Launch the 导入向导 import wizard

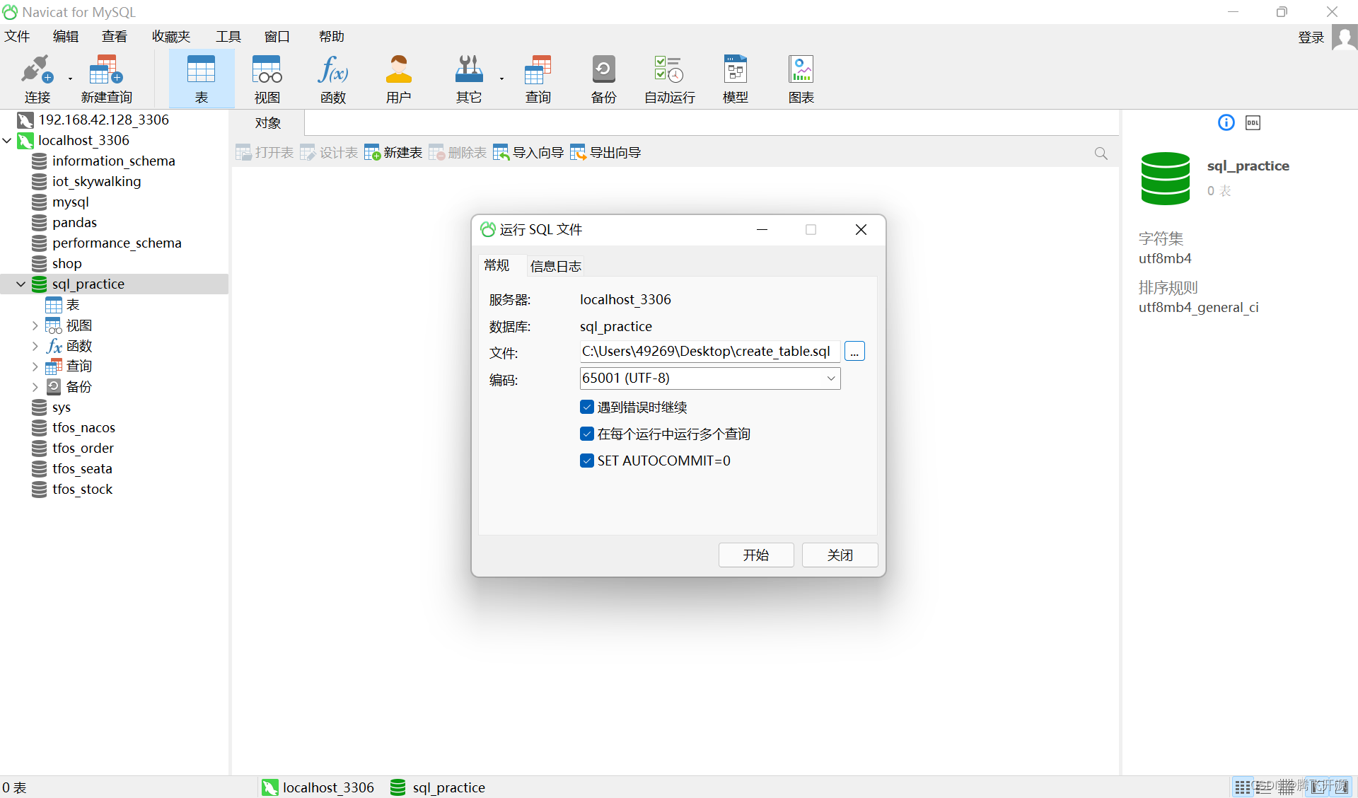pyautogui.click(x=527, y=151)
